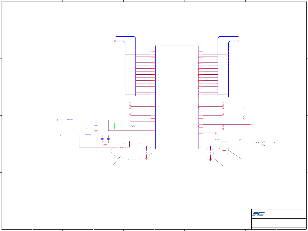This screenshot has height=231, width=308.
Task: Select the large central blue IC block
Action: point(177,97)
